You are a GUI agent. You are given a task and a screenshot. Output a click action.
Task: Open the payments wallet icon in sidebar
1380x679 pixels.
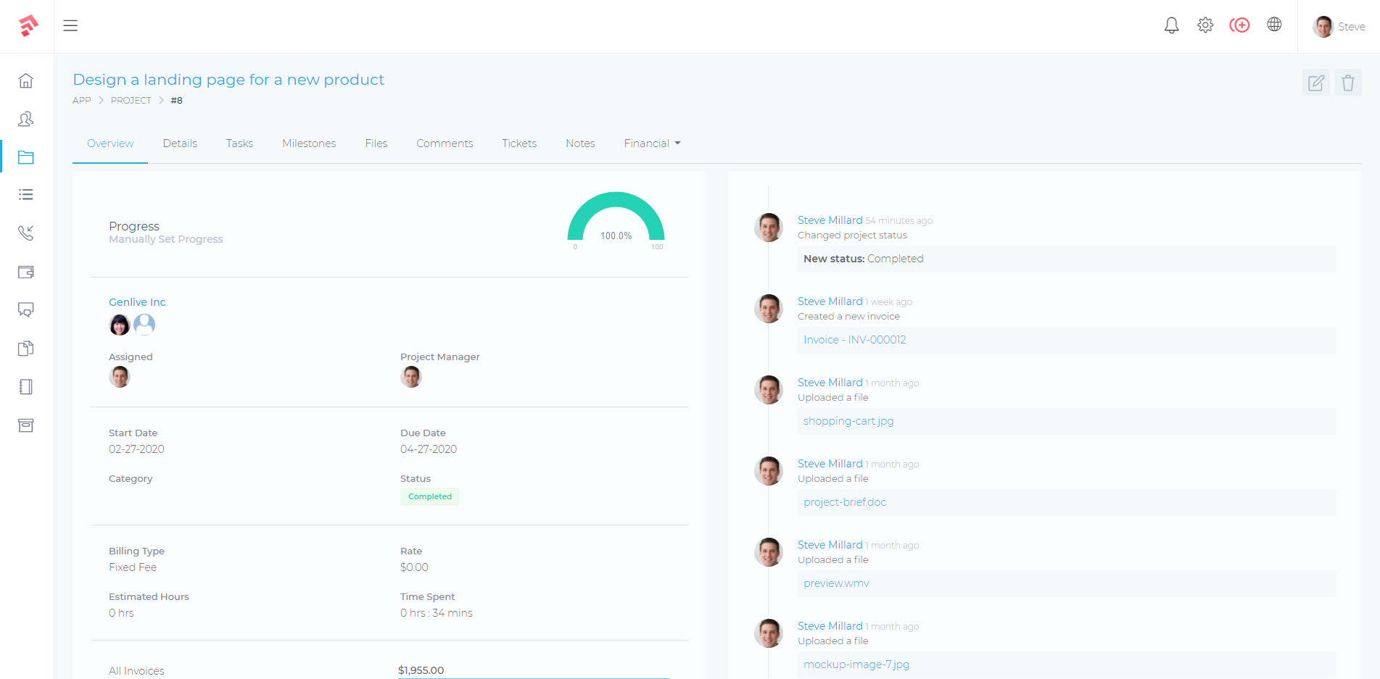tap(26, 272)
